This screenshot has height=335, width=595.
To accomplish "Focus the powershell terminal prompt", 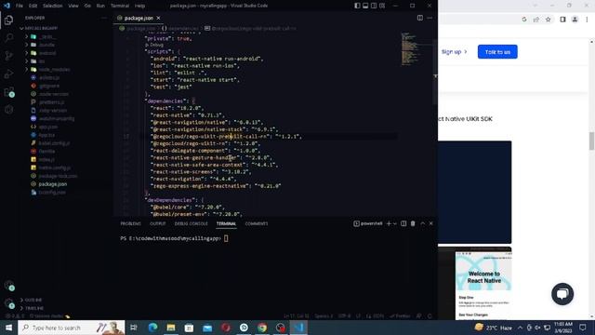I will pyautogui.click(x=226, y=238).
